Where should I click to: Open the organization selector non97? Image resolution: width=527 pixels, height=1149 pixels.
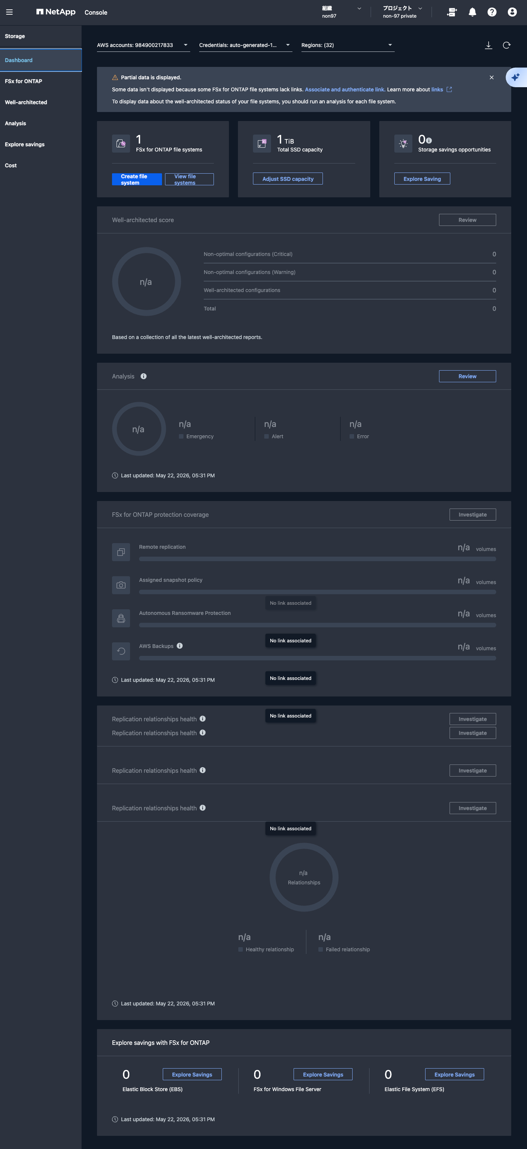point(341,12)
